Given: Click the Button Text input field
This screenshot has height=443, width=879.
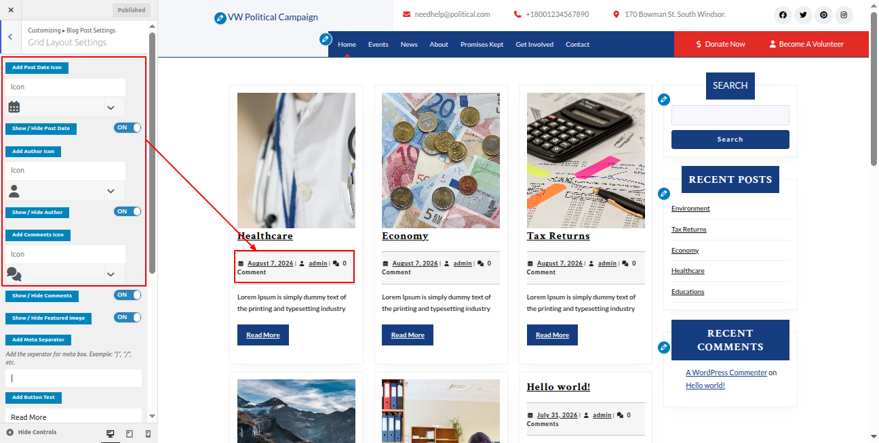Looking at the screenshot, I should (x=73, y=417).
